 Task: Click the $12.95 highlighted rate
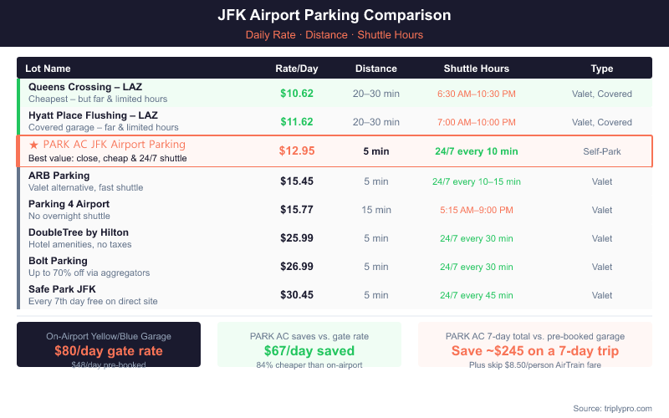tap(297, 151)
